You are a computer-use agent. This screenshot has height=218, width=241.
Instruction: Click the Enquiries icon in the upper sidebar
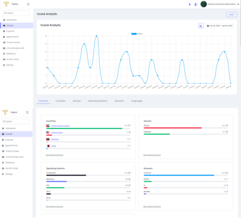point(4,31)
